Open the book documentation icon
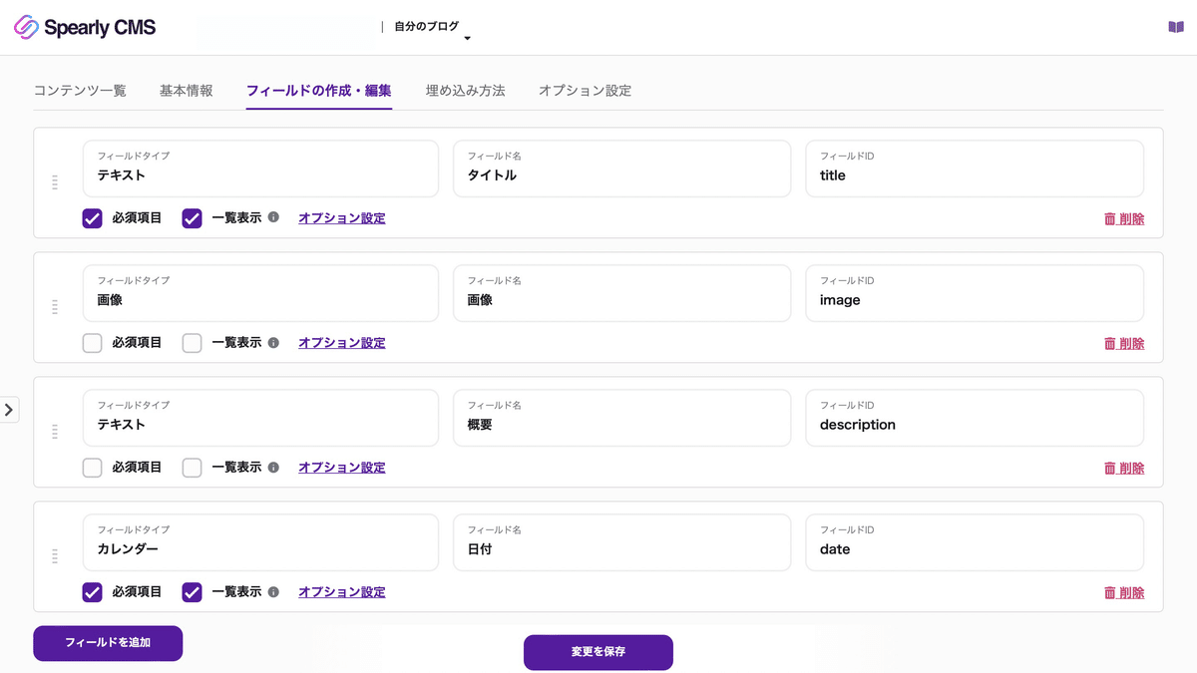This screenshot has height=673, width=1197. pyautogui.click(x=1176, y=27)
